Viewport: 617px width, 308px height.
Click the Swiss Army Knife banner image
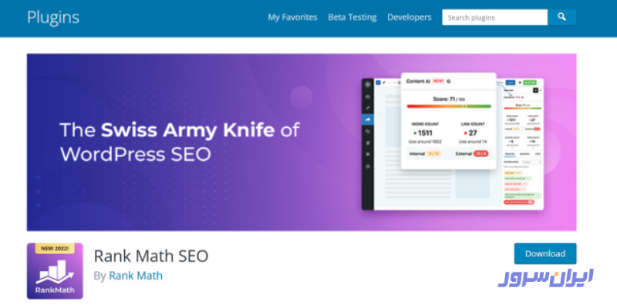click(302, 142)
